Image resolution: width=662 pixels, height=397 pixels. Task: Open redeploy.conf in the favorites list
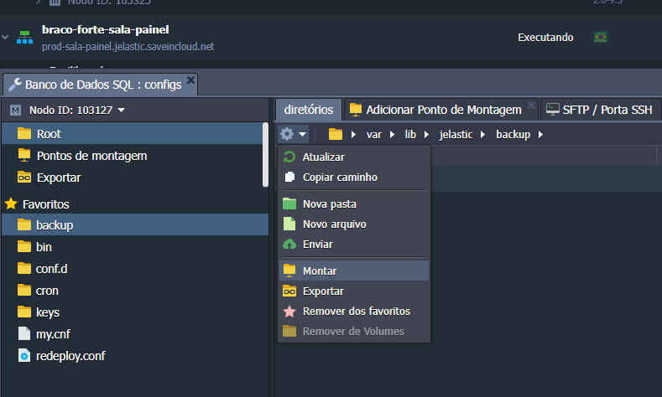[x=70, y=355]
